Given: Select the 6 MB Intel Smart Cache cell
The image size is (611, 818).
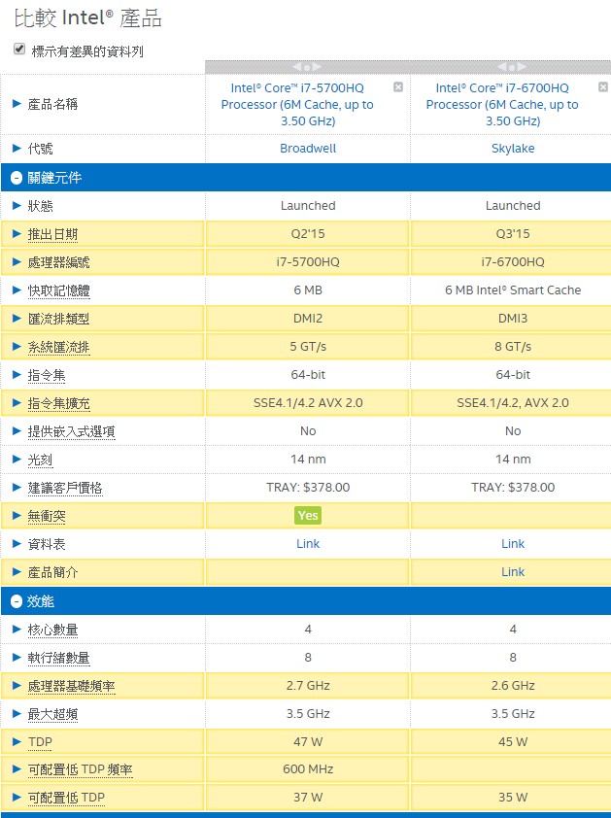Looking at the screenshot, I should point(513,290).
